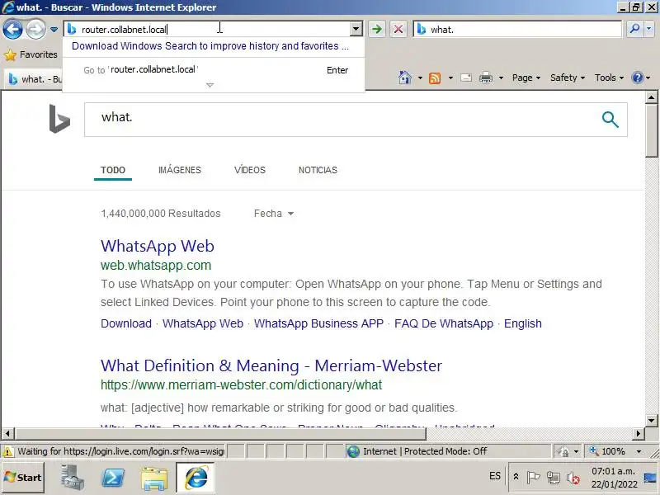Click the magnifier search button in toolbar

(x=634, y=29)
